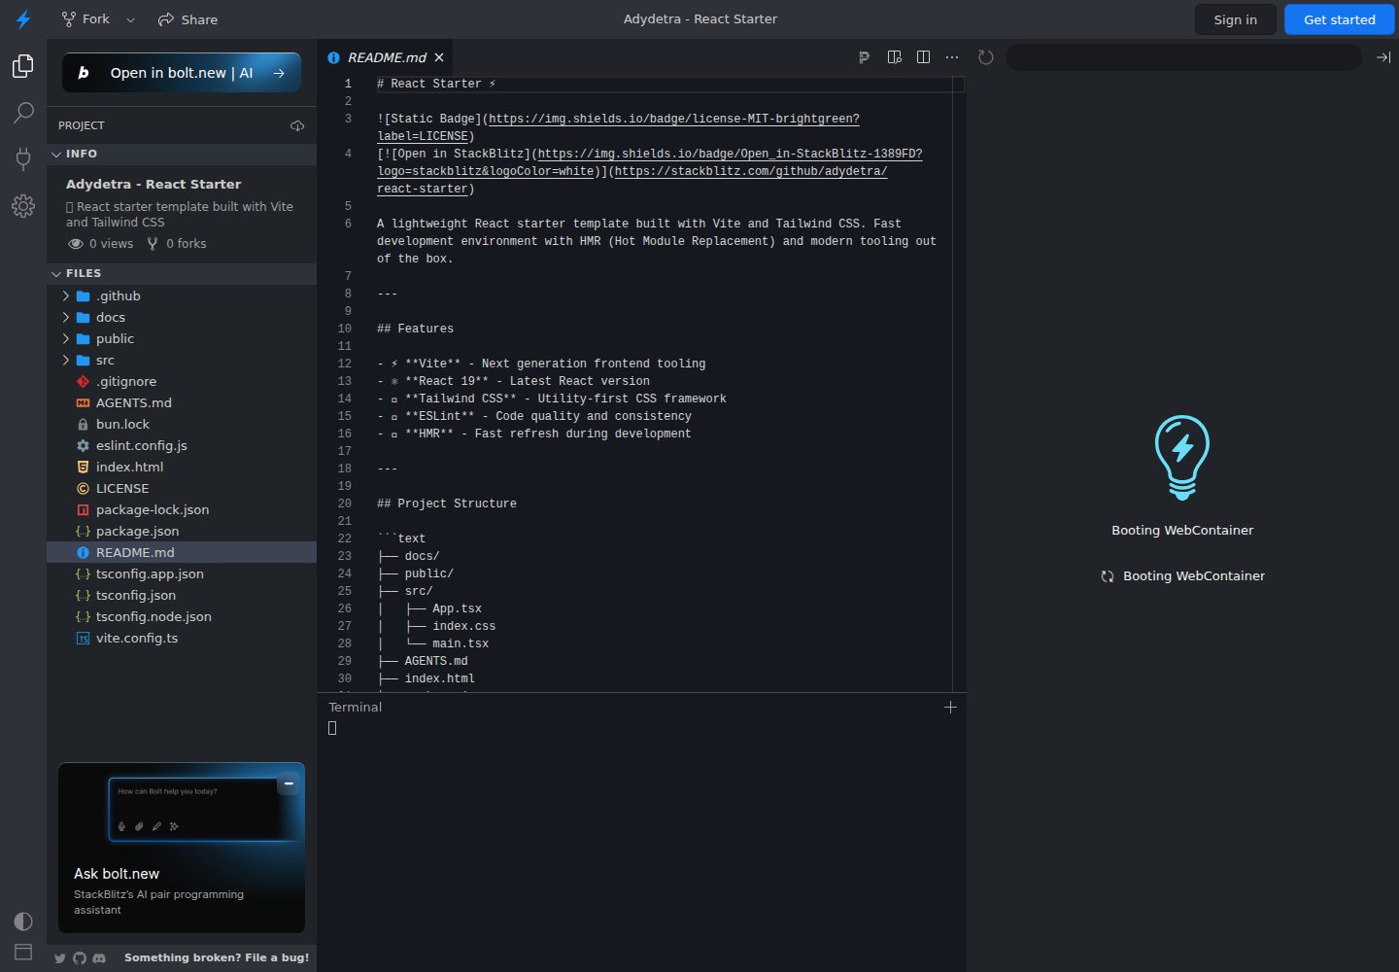Minimize the Ask bolt.new promo card
This screenshot has width=1399, height=972.
click(x=289, y=783)
